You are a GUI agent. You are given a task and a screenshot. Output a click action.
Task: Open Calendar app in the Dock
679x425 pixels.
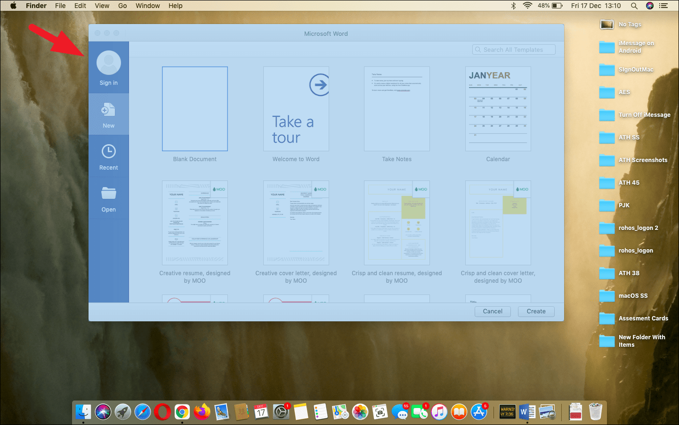(261, 412)
